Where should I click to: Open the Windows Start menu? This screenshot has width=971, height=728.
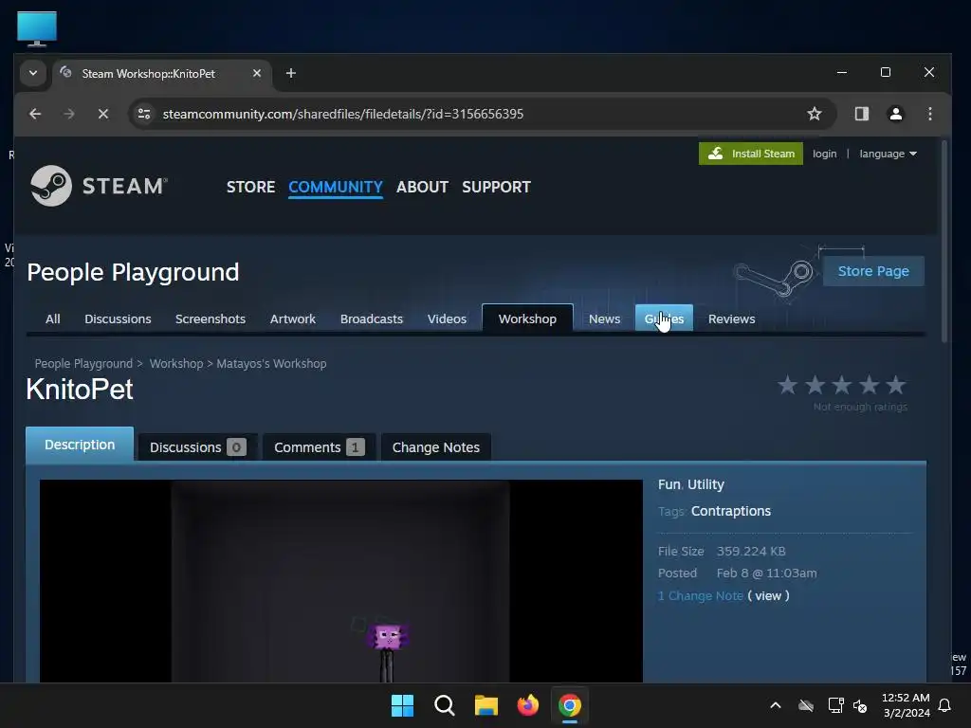point(402,705)
